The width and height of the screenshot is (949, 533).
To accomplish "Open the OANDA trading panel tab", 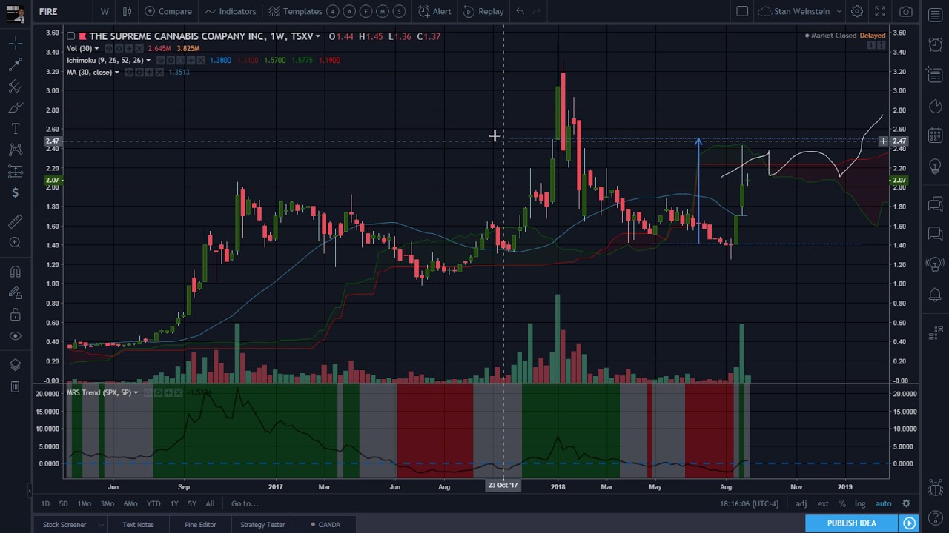I will (326, 525).
